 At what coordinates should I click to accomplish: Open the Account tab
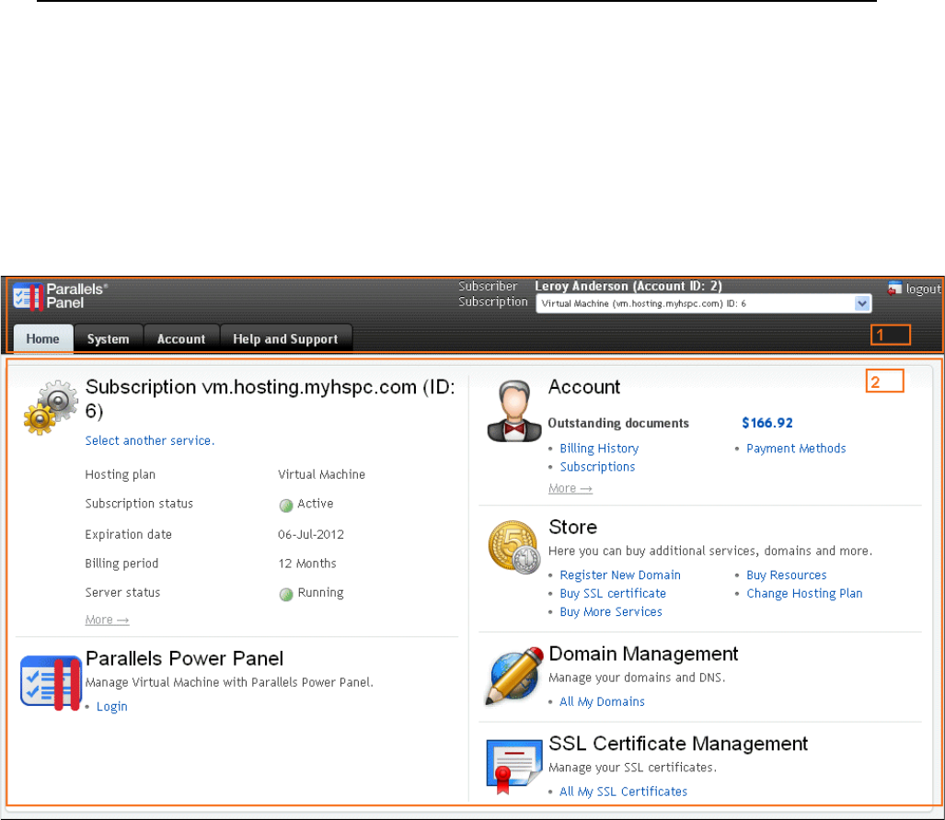[x=180, y=338]
